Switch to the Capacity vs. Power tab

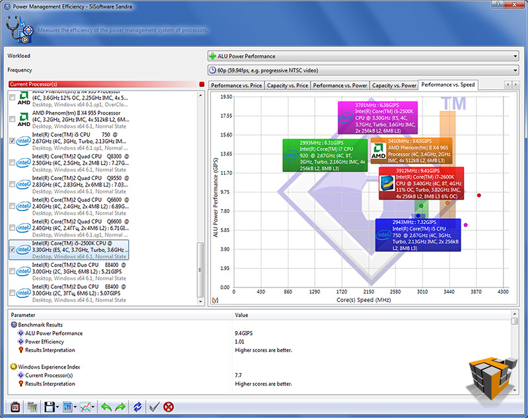[x=394, y=86]
